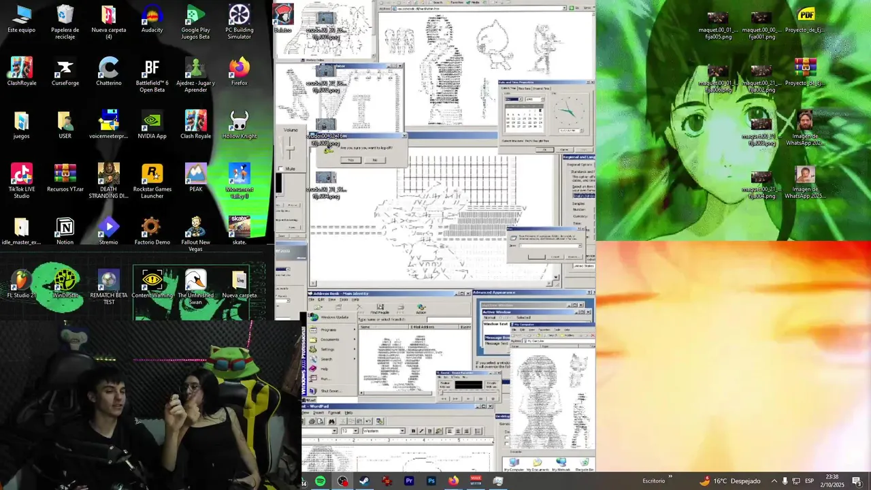
Task: Switch the ESP input language
Action: pyautogui.click(x=810, y=481)
